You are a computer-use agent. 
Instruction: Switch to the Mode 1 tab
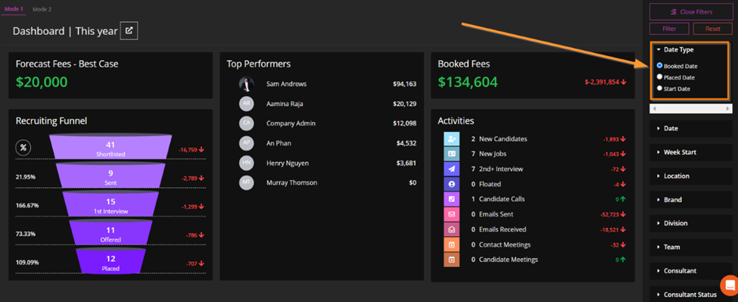click(x=14, y=9)
